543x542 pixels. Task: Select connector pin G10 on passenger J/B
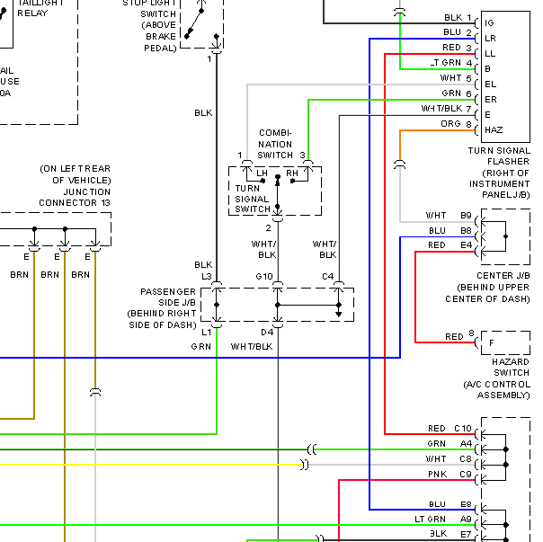point(264,277)
